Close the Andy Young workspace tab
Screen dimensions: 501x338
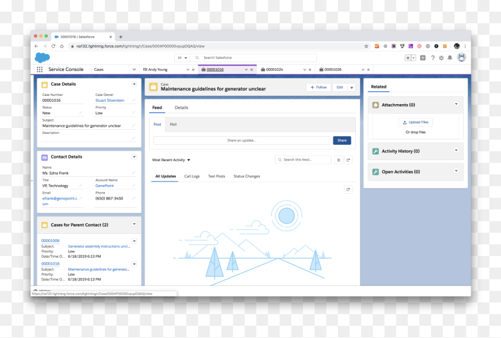click(x=193, y=70)
